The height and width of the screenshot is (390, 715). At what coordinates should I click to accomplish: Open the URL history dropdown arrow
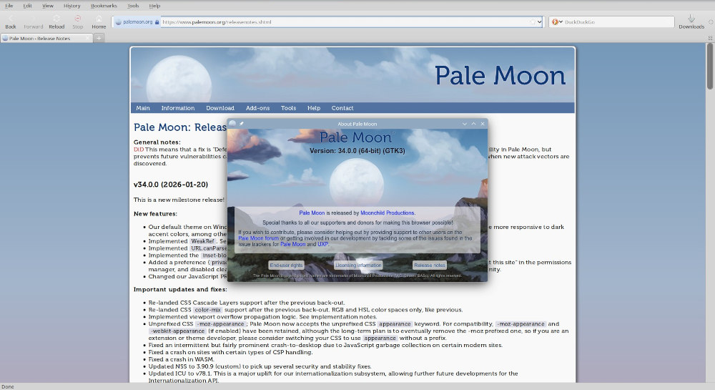tap(539, 22)
